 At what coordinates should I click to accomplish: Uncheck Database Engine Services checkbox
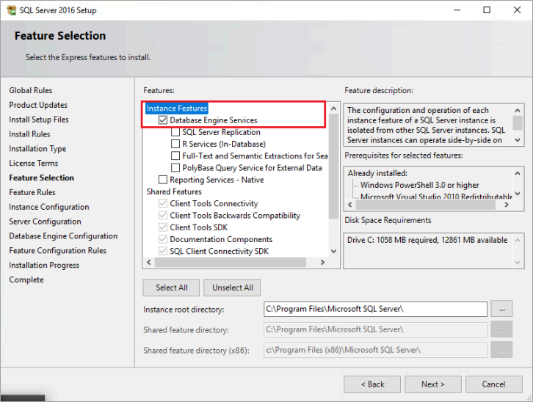pyautogui.click(x=163, y=120)
